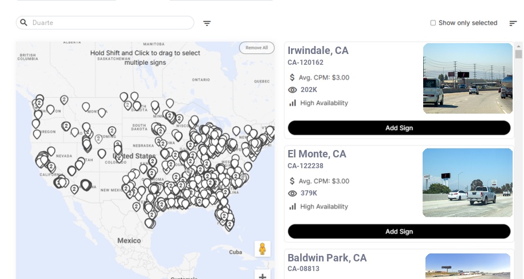Click the Street View pegman icon
This screenshot has width=524, height=279.
pyautogui.click(x=263, y=249)
